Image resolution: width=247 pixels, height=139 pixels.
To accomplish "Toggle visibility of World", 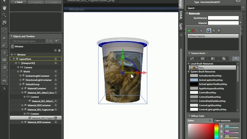I will (56, 71).
